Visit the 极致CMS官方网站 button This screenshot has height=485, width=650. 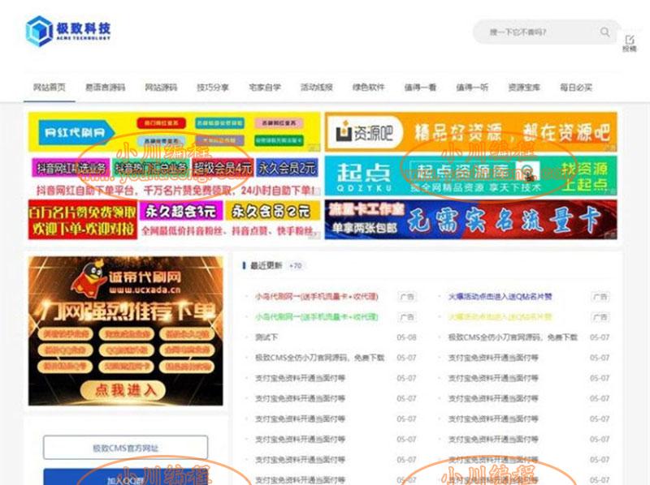tap(126, 448)
